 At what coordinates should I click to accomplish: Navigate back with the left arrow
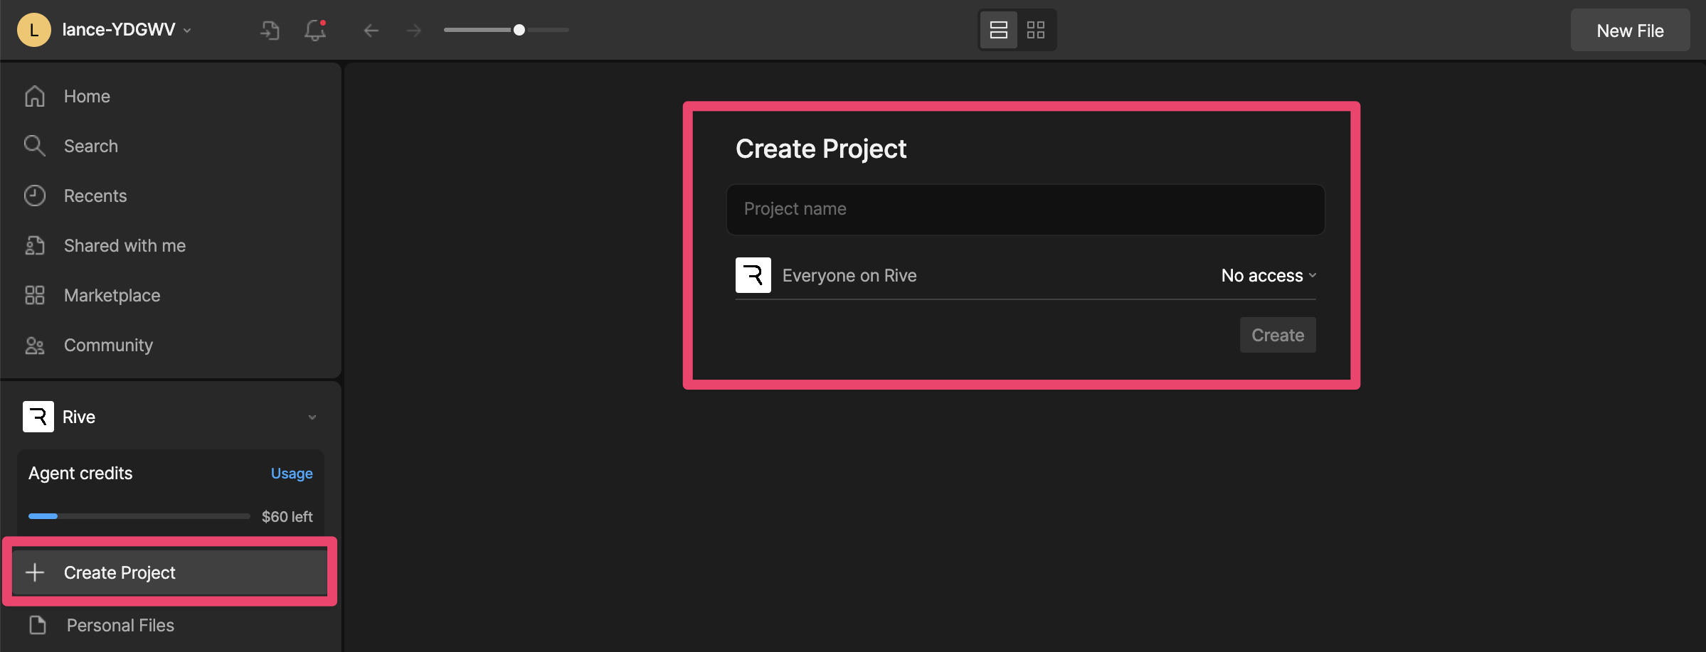371,30
